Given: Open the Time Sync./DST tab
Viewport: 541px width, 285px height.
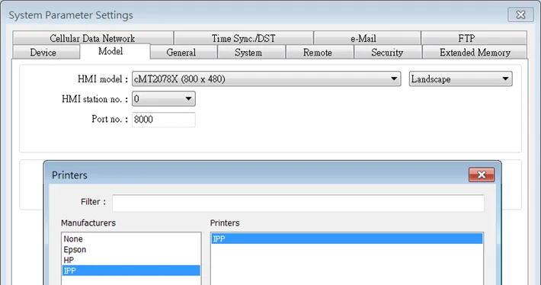Looking at the screenshot, I should (244, 38).
